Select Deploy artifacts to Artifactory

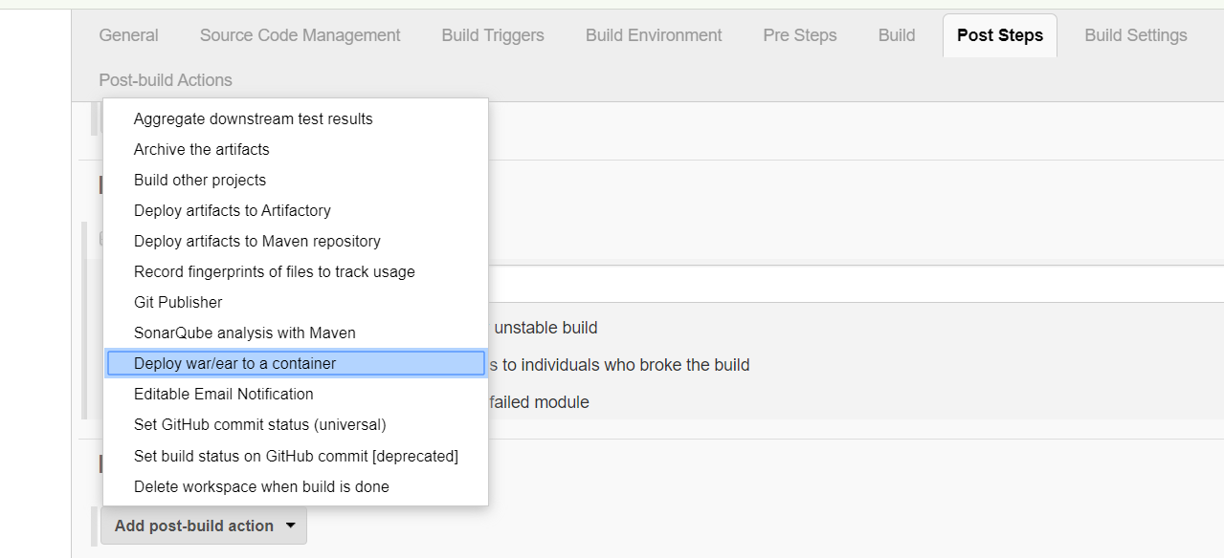tap(233, 211)
